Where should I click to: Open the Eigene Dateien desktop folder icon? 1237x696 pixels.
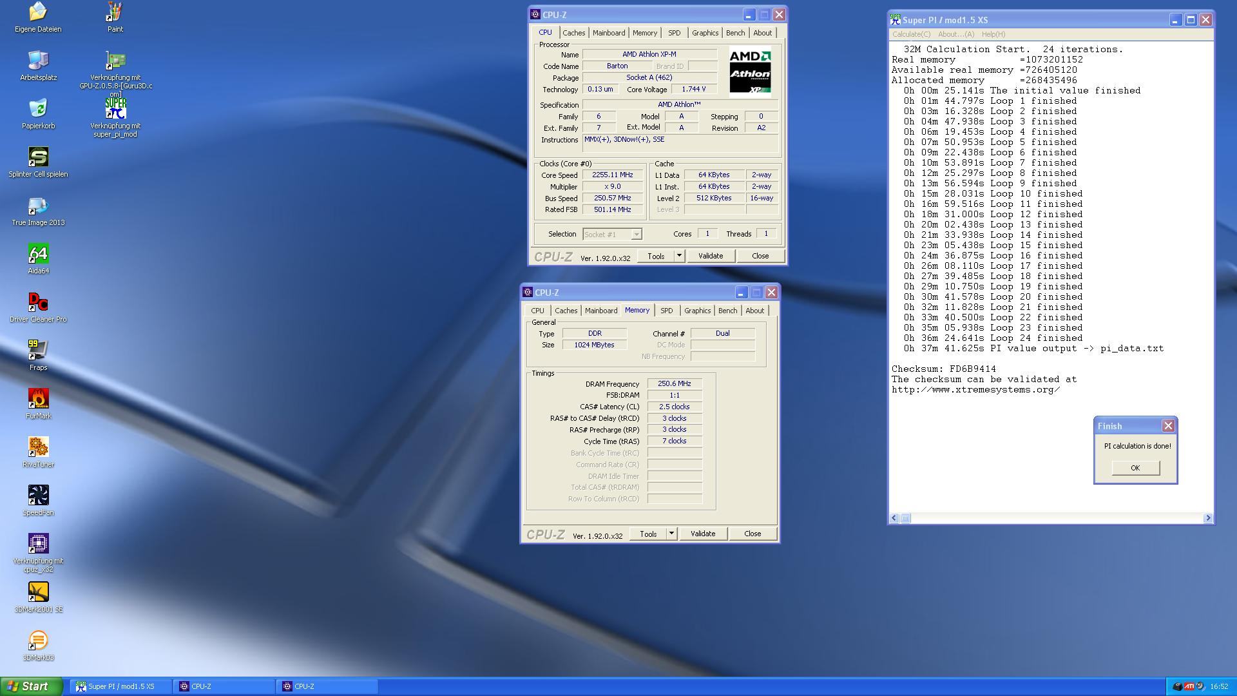tap(38, 12)
